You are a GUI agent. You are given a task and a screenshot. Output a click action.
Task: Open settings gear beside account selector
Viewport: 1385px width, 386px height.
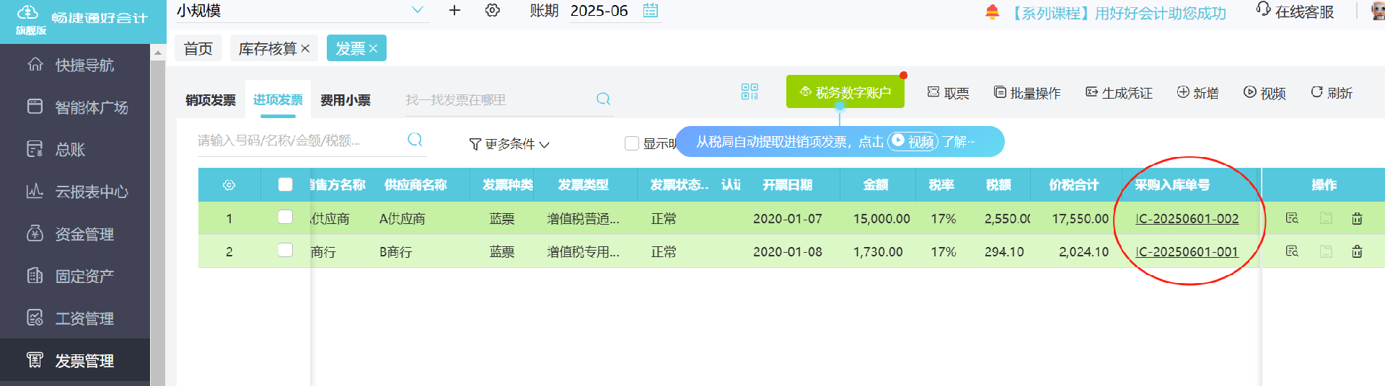493,10
